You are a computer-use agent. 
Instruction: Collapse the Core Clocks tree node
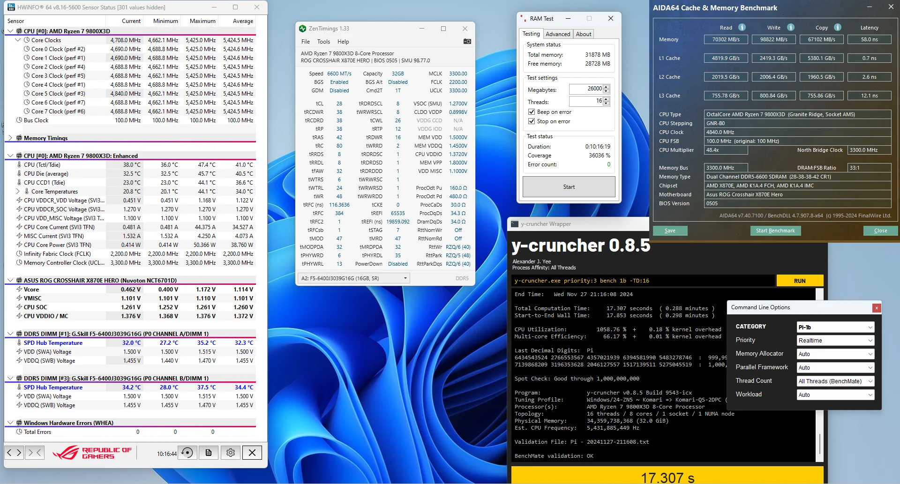(x=18, y=40)
